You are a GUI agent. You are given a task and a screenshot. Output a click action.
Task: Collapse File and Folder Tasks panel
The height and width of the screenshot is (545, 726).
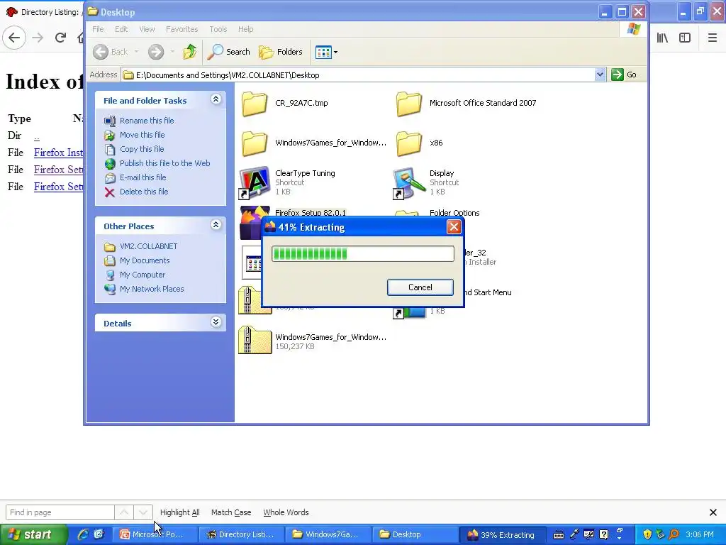(x=216, y=99)
